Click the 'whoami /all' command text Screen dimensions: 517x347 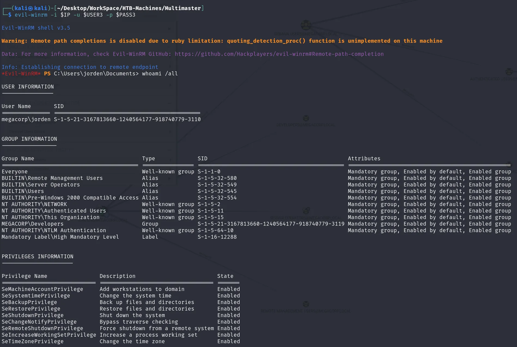160,73
